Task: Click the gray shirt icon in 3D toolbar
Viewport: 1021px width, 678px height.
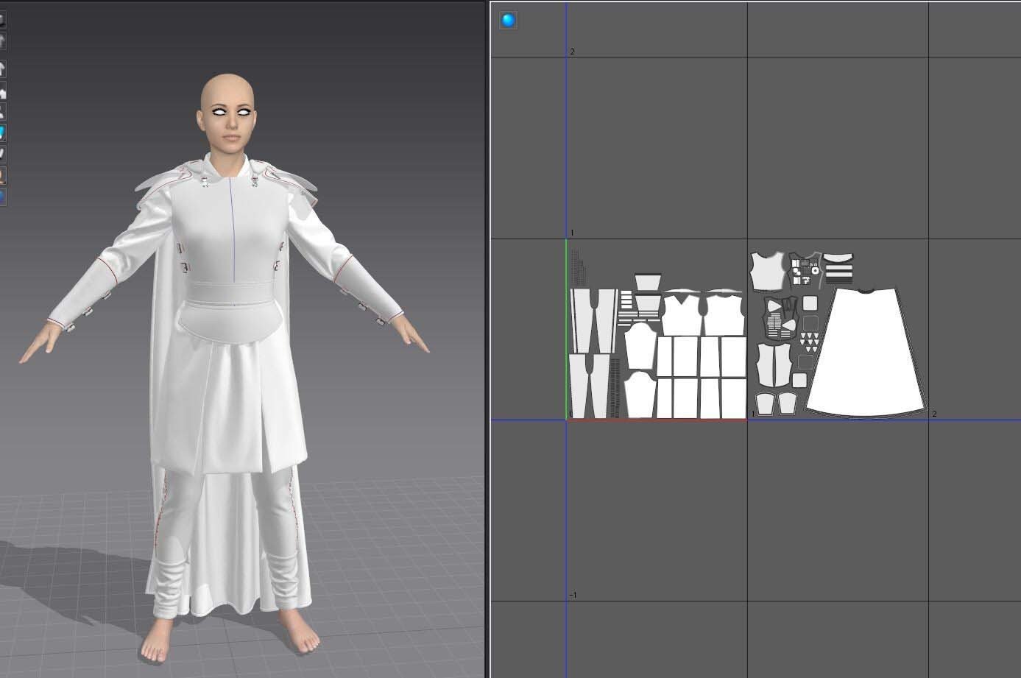Action: (x=2, y=41)
